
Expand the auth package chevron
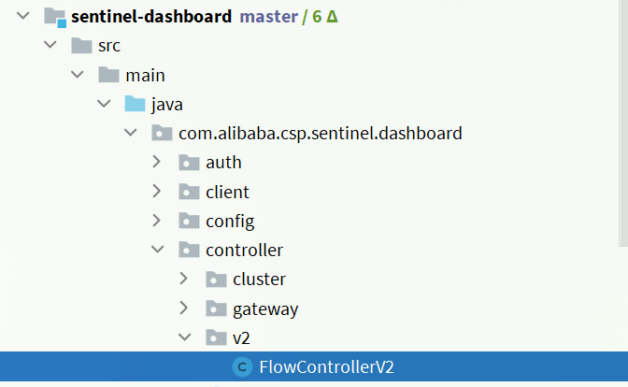click(x=158, y=163)
